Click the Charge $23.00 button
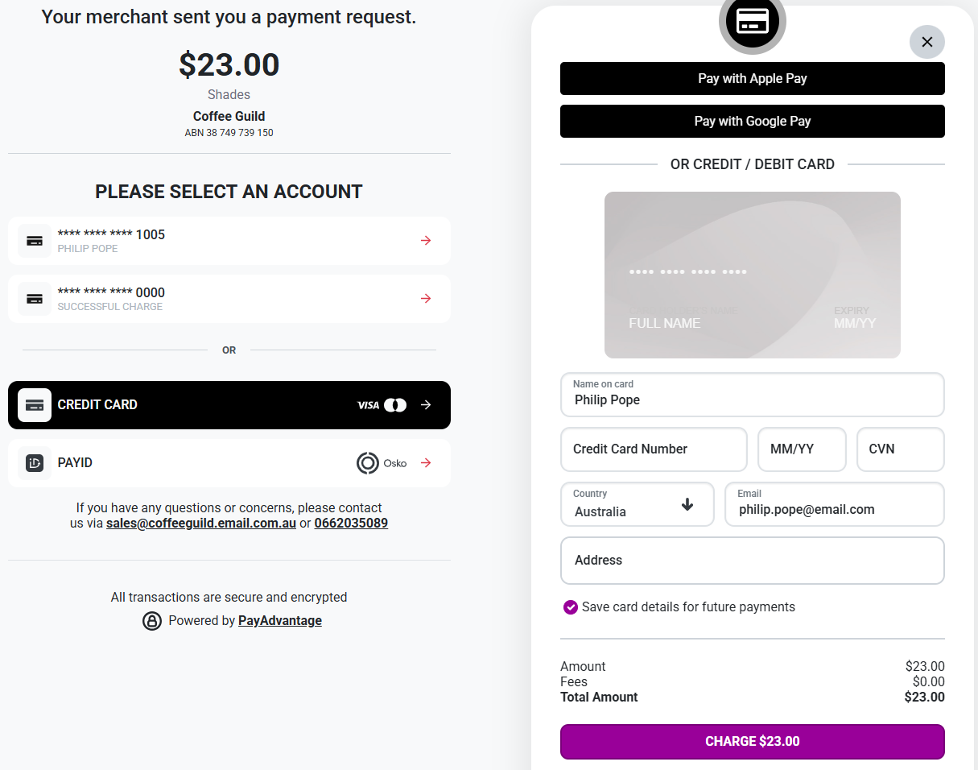978x770 pixels. 753,742
